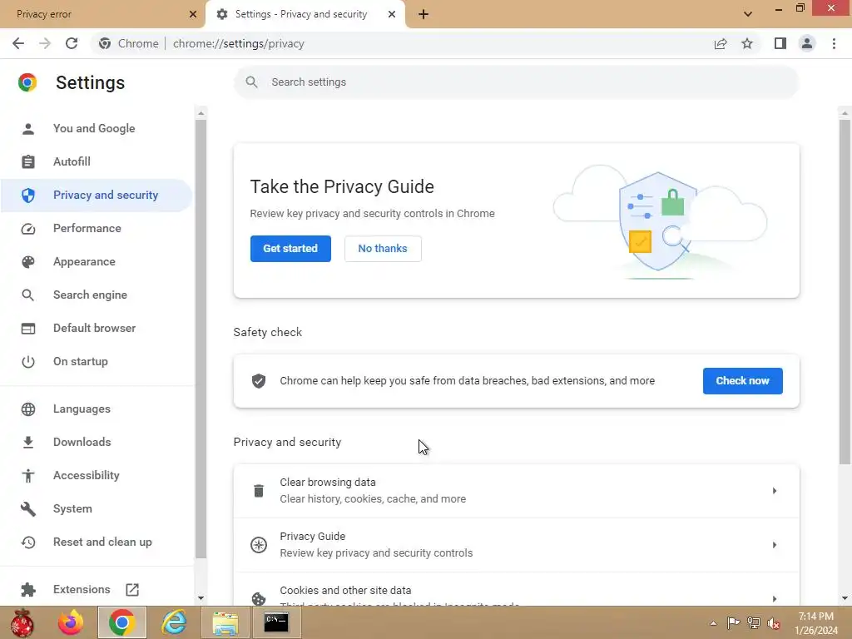Open a new tab with plus button

click(x=424, y=14)
